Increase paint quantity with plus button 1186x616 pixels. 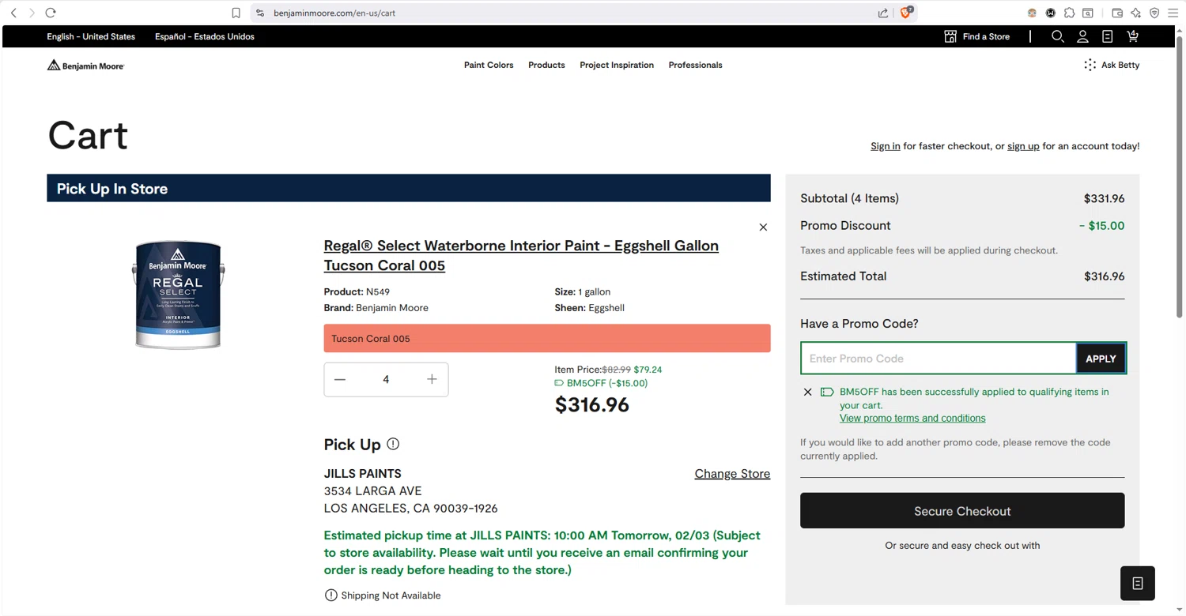[432, 379]
